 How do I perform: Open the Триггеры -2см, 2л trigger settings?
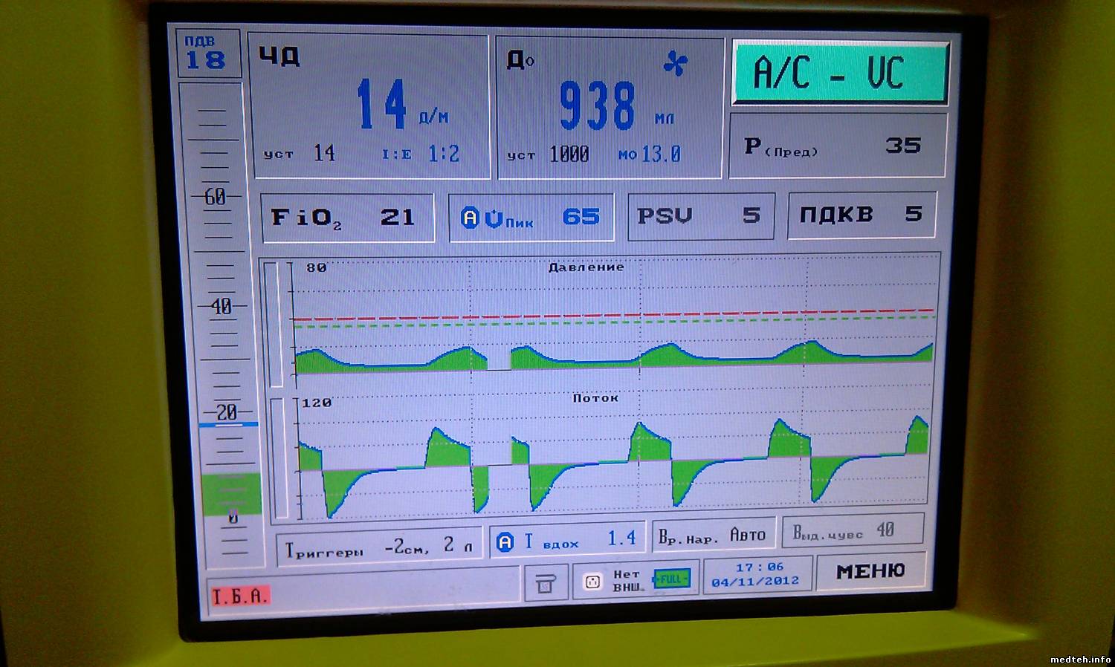[x=379, y=548]
